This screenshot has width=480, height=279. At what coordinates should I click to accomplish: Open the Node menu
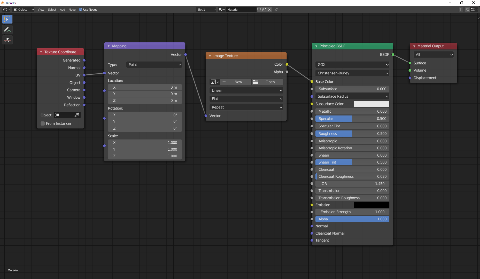click(x=72, y=10)
